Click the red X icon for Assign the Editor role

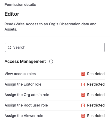[x=83, y=84]
